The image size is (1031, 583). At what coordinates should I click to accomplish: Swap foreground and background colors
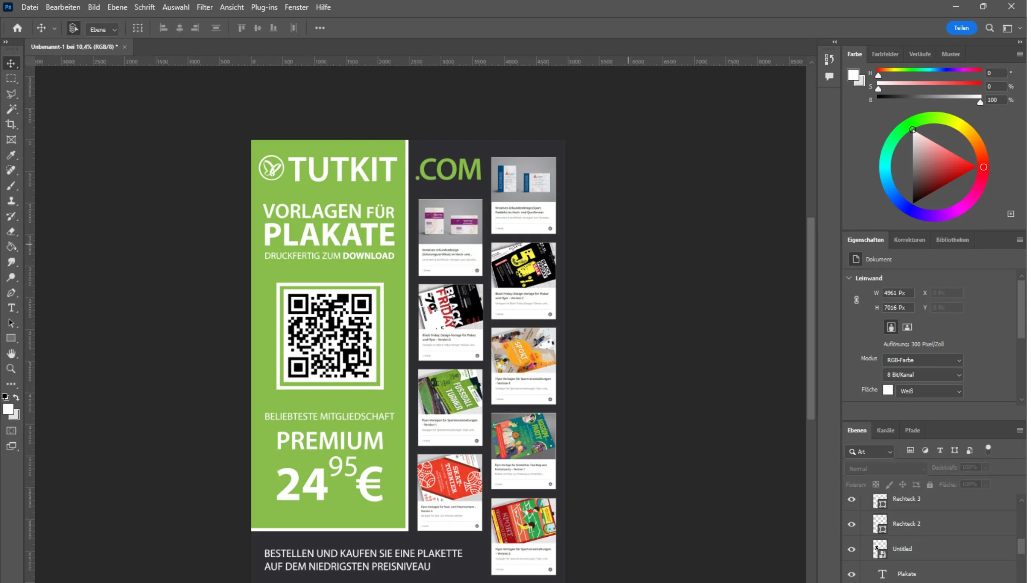tap(17, 398)
